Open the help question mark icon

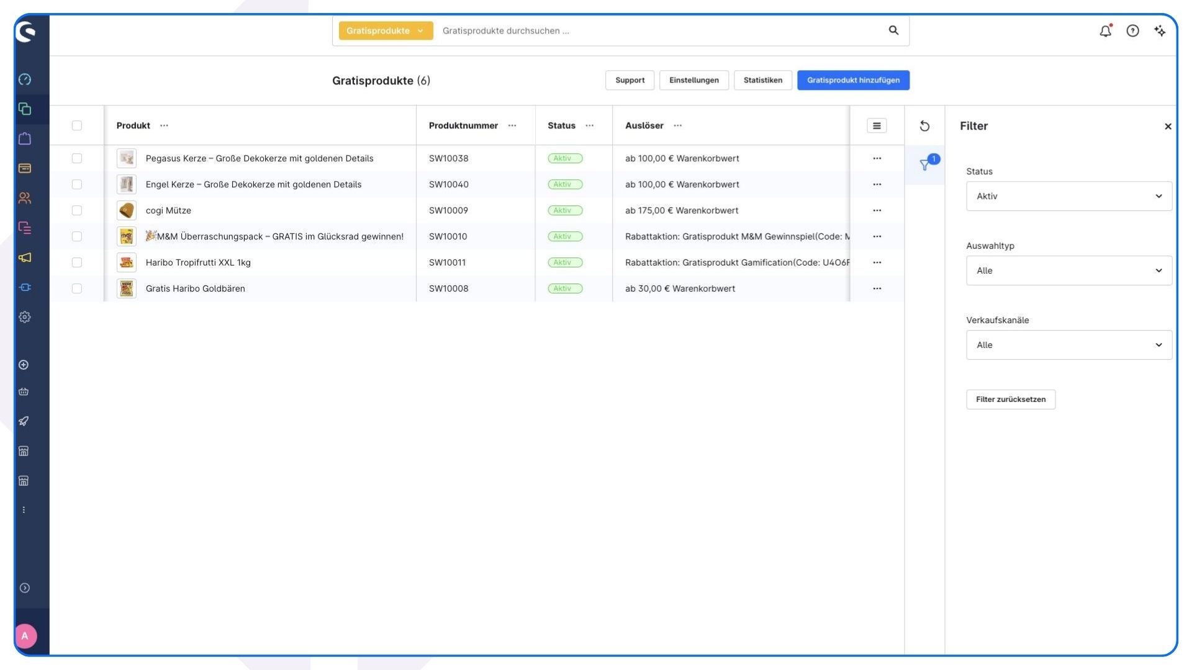pos(1133,30)
